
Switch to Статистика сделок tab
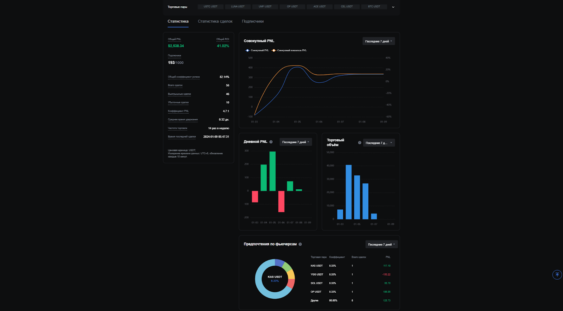tap(215, 21)
